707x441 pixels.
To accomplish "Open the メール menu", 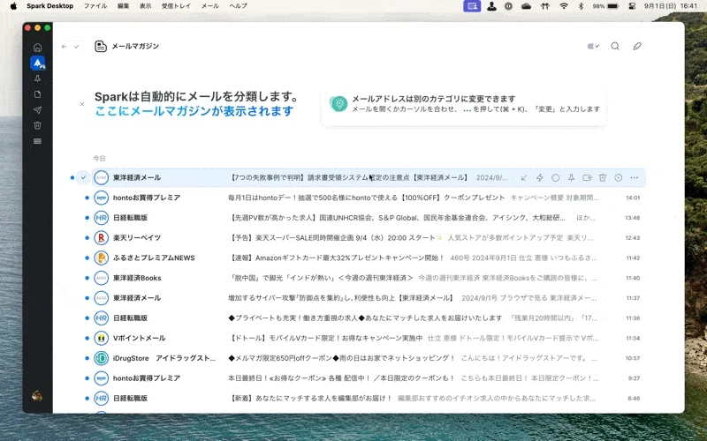I will click(210, 6).
